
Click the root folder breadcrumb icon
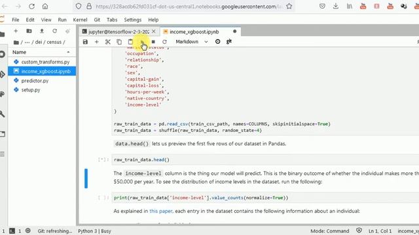click(x=16, y=42)
